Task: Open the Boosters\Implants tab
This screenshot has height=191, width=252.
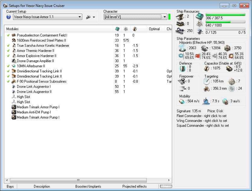Action: point(88,186)
